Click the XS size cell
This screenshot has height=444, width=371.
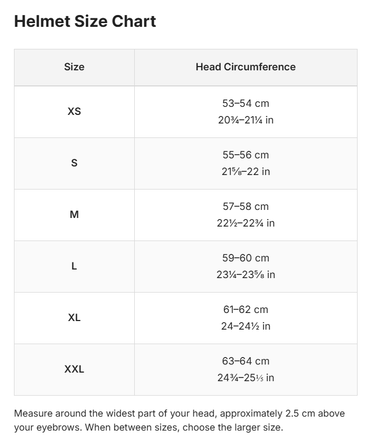74,112
